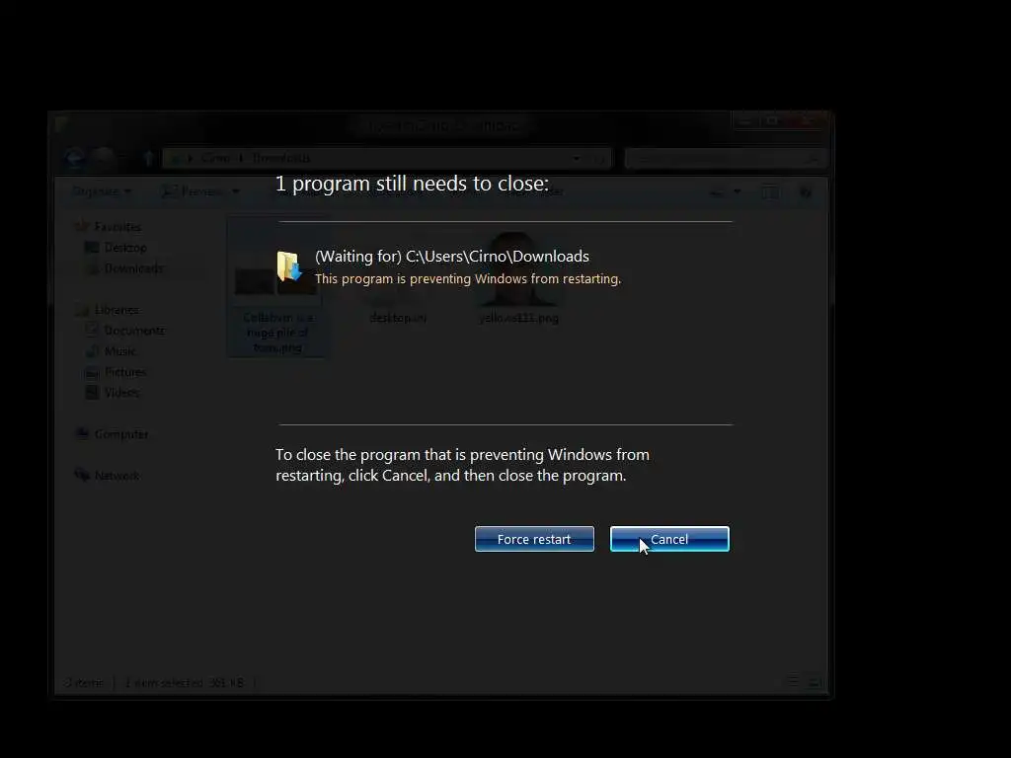This screenshot has height=758, width=1011.
Task: Open Documents library in dimmed Explorer sidebar
Action: [125, 330]
